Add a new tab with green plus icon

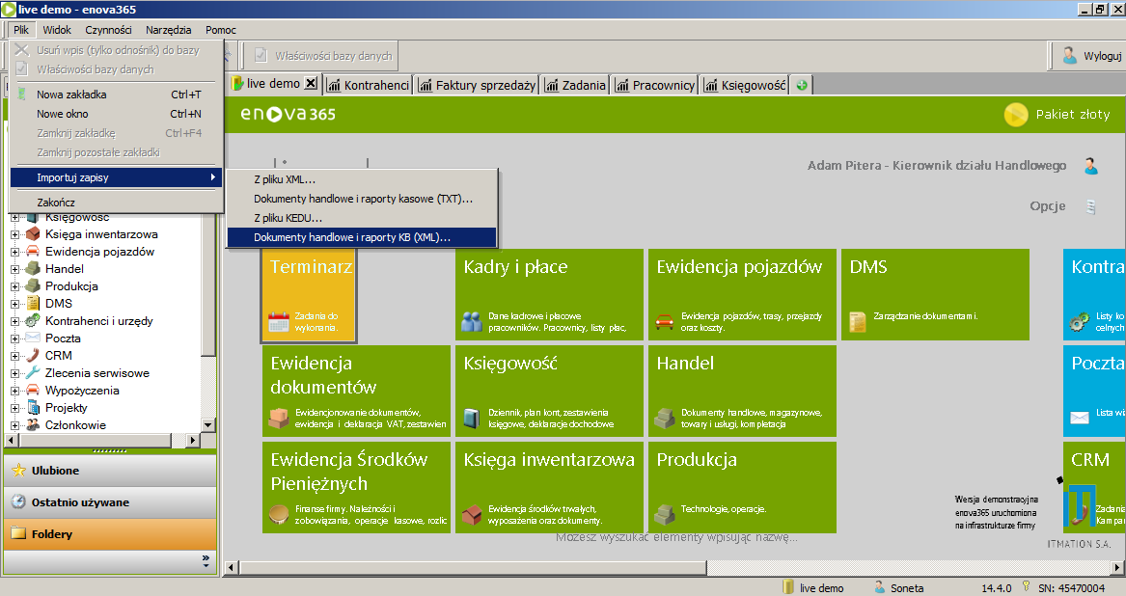[x=802, y=85]
